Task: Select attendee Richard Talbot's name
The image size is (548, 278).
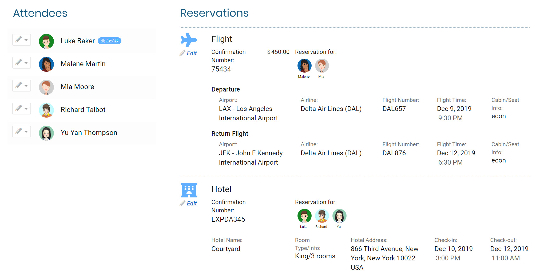Action: 83,110
